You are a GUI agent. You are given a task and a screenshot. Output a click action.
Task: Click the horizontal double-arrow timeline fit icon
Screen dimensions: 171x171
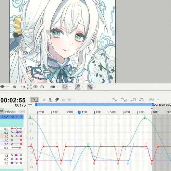pos(30,105)
